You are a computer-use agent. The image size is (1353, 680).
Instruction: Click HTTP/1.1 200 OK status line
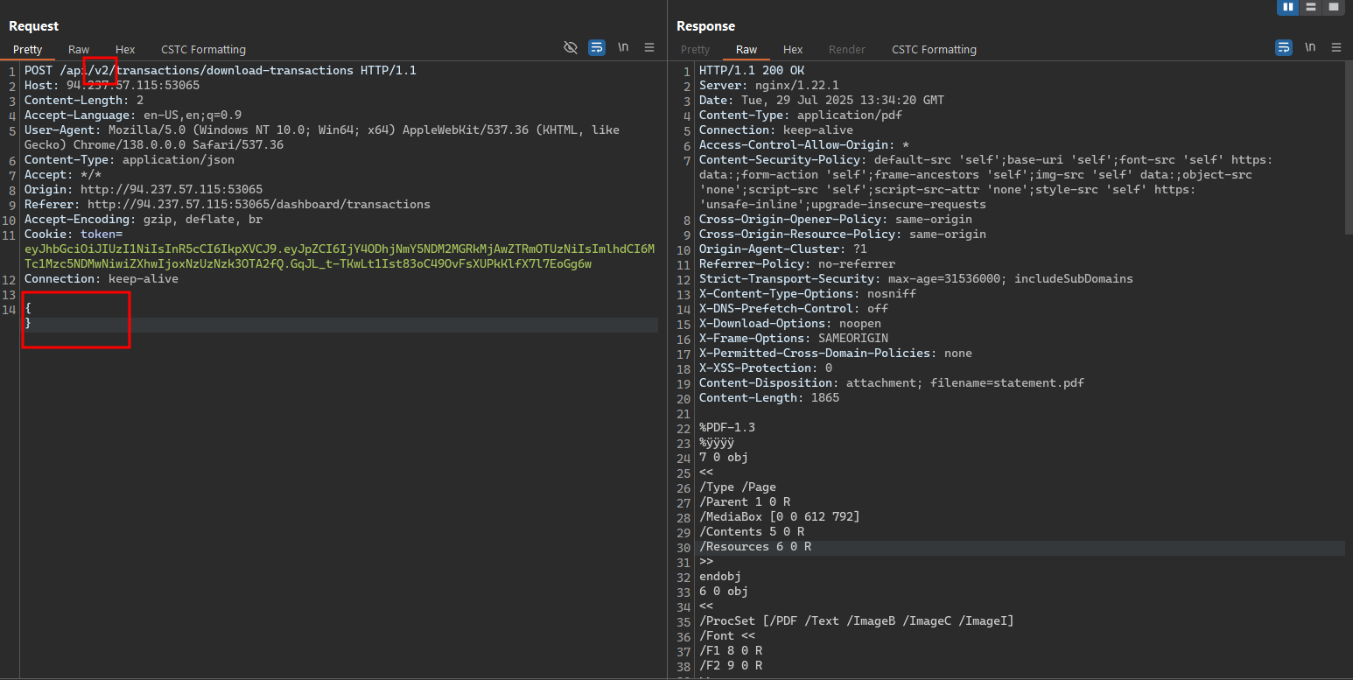point(752,70)
